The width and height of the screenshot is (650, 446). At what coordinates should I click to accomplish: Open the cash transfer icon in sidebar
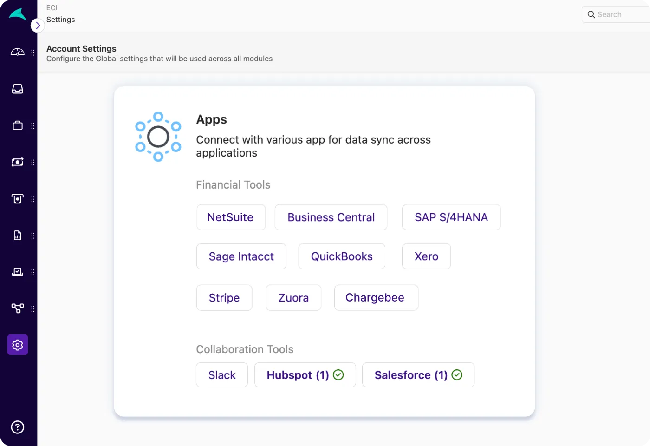point(18,162)
